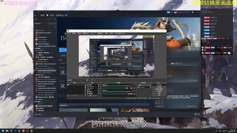
Task: Open Steam 商店 tab
Action: click(x=43, y=15)
